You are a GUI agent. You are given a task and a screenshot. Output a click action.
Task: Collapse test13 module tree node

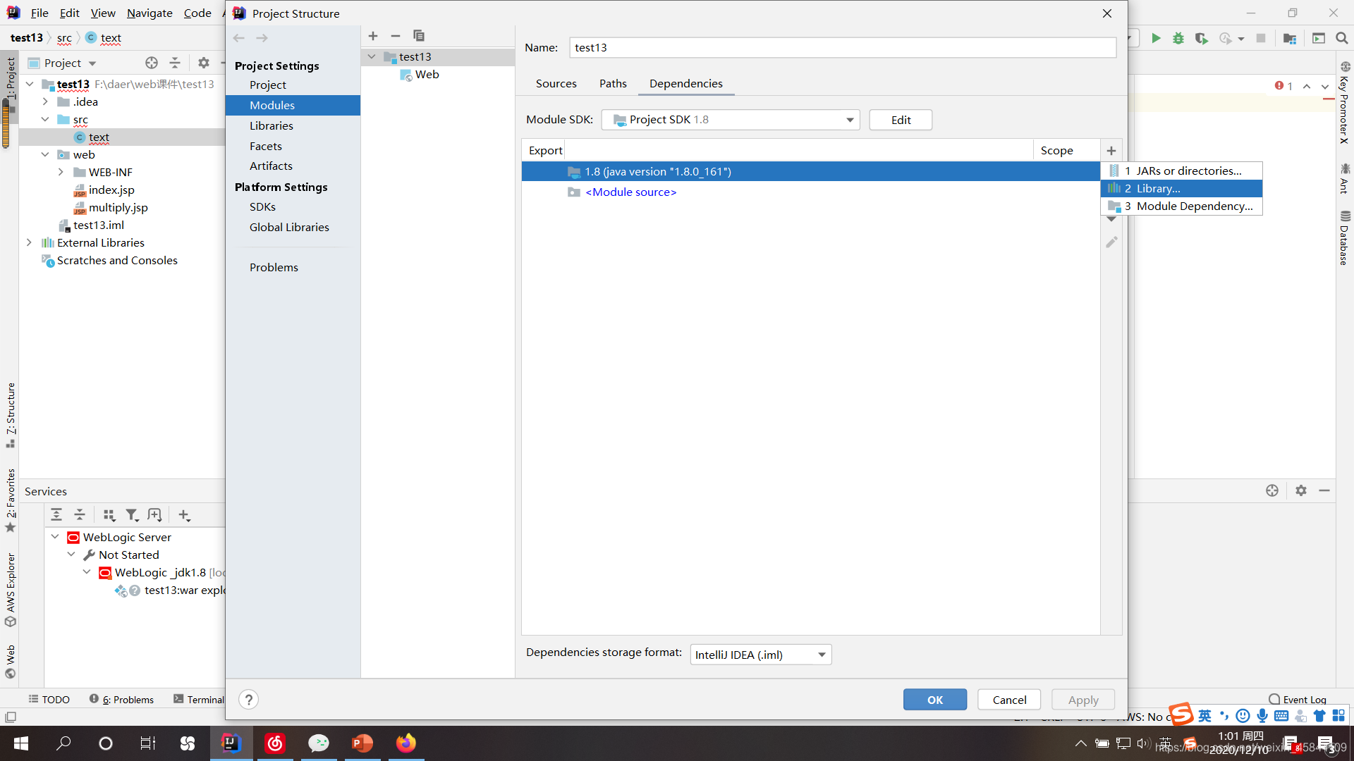[x=372, y=56]
